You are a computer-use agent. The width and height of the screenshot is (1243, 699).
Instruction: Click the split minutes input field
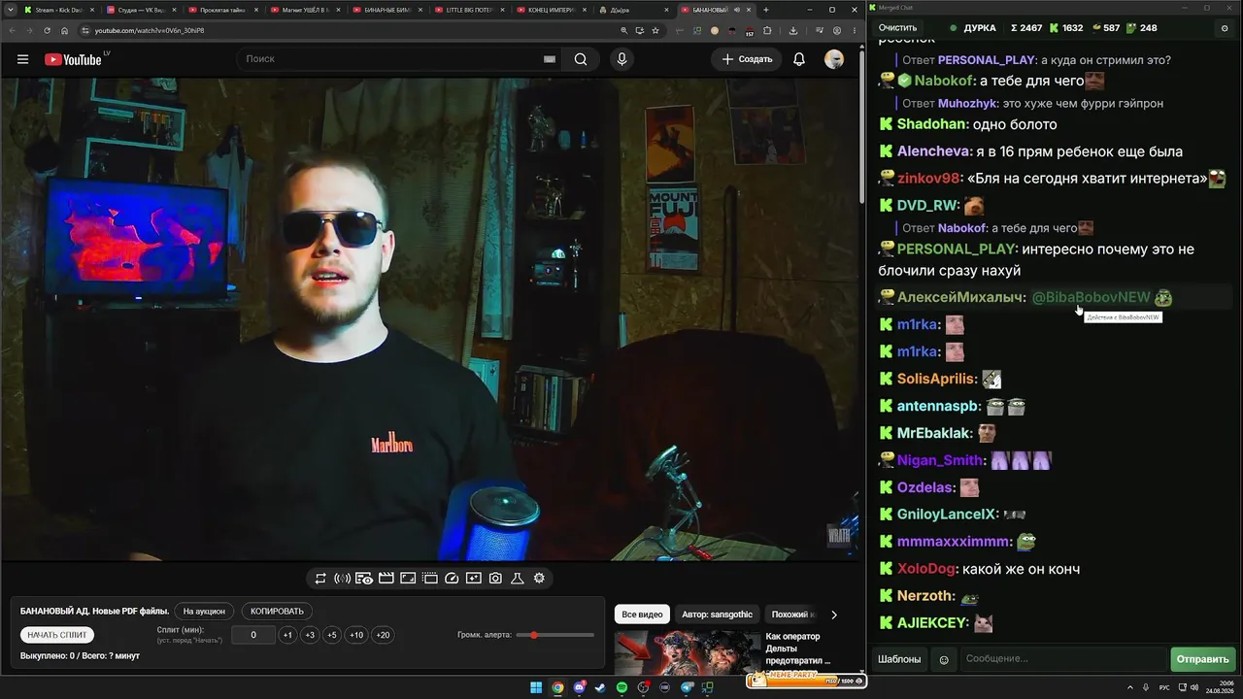253,635
